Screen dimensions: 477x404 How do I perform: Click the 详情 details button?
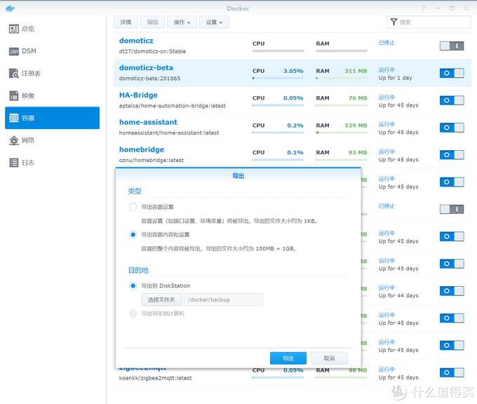(x=126, y=22)
